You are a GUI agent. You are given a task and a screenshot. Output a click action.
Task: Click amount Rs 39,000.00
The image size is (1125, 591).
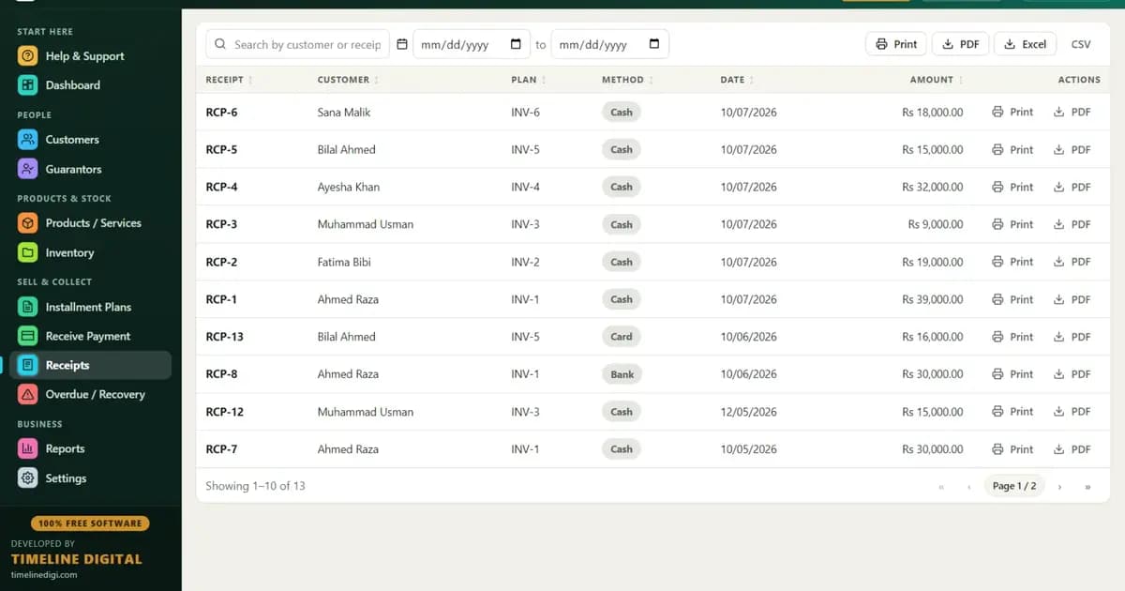pos(933,300)
